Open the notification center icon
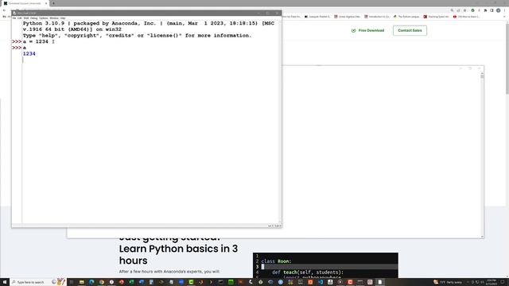509x286 pixels. pos(503,282)
